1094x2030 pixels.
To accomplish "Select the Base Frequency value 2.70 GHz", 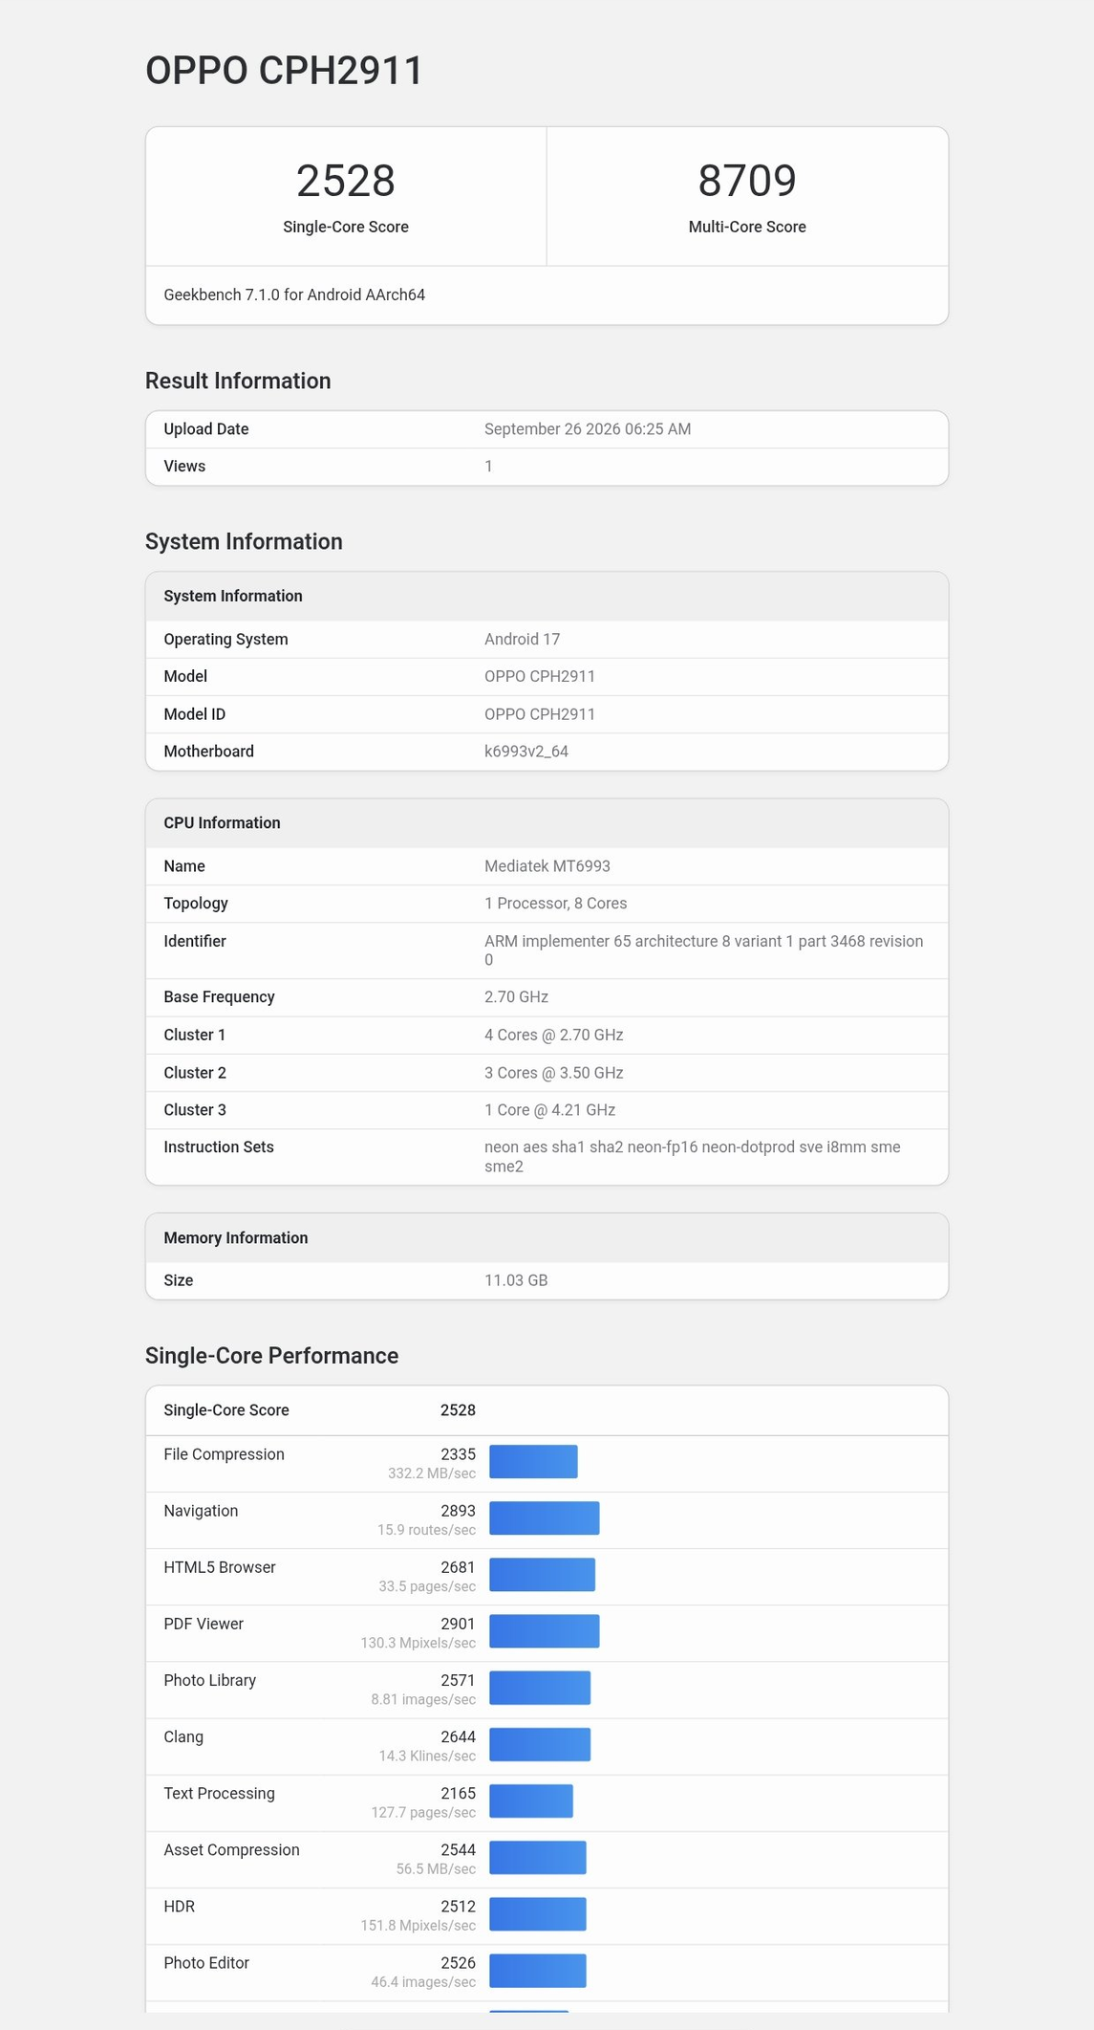I will (516, 997).
